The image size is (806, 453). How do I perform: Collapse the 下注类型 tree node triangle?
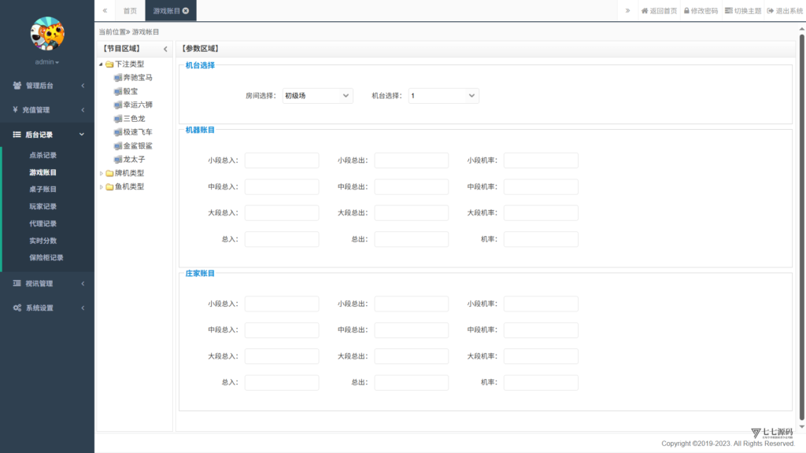[101, 64]
